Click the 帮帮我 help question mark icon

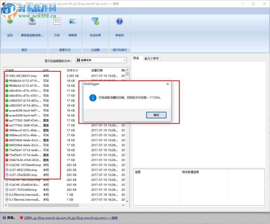(x=120, y=21)
